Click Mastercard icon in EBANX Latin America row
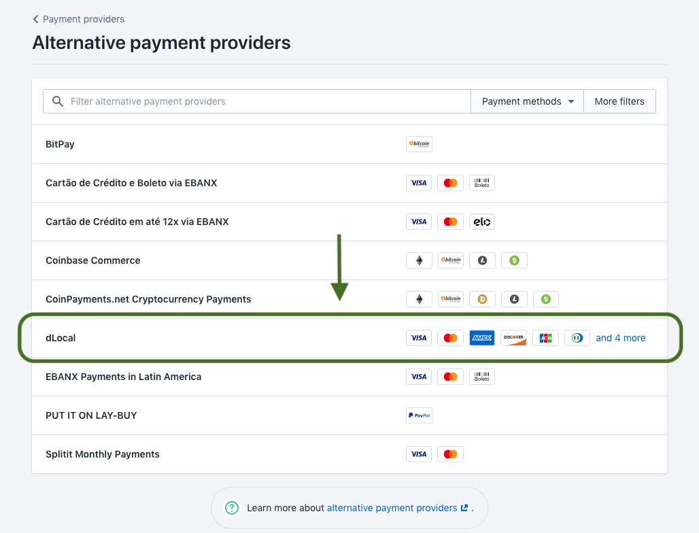Viewport: 699px width, 533px height. point(451,377)
